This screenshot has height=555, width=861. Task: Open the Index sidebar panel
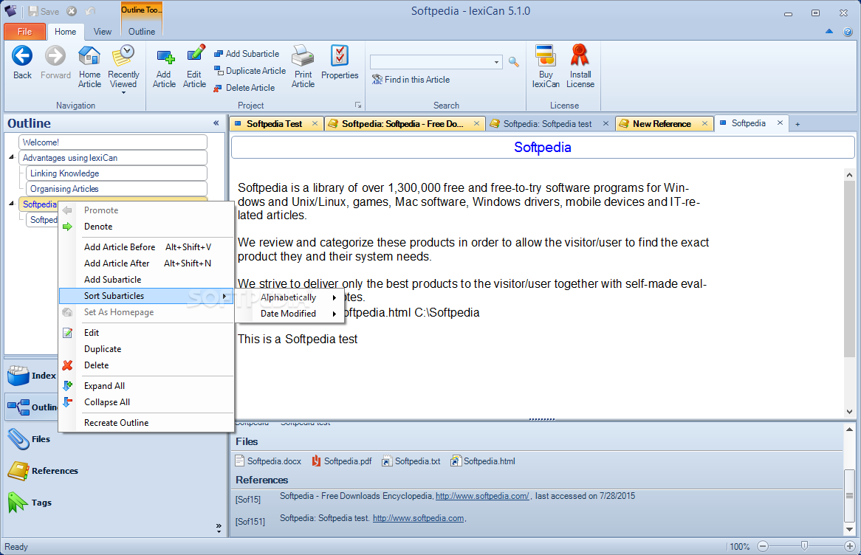[31, 376]
